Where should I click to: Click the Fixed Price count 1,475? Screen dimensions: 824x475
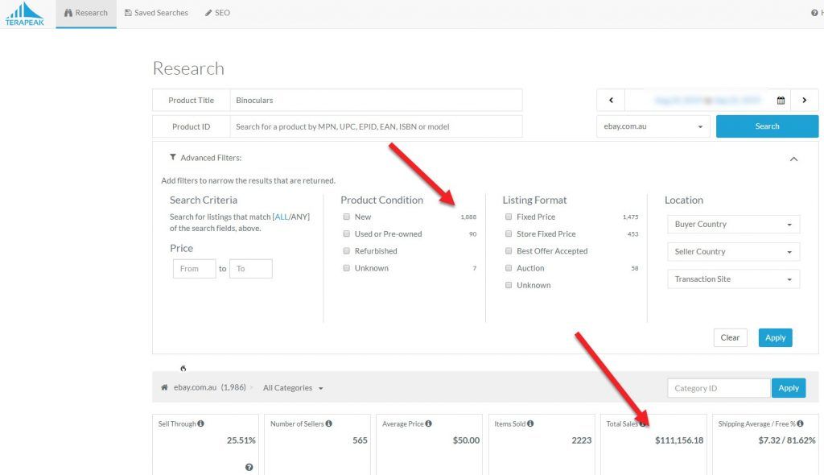tap(630, 217)
